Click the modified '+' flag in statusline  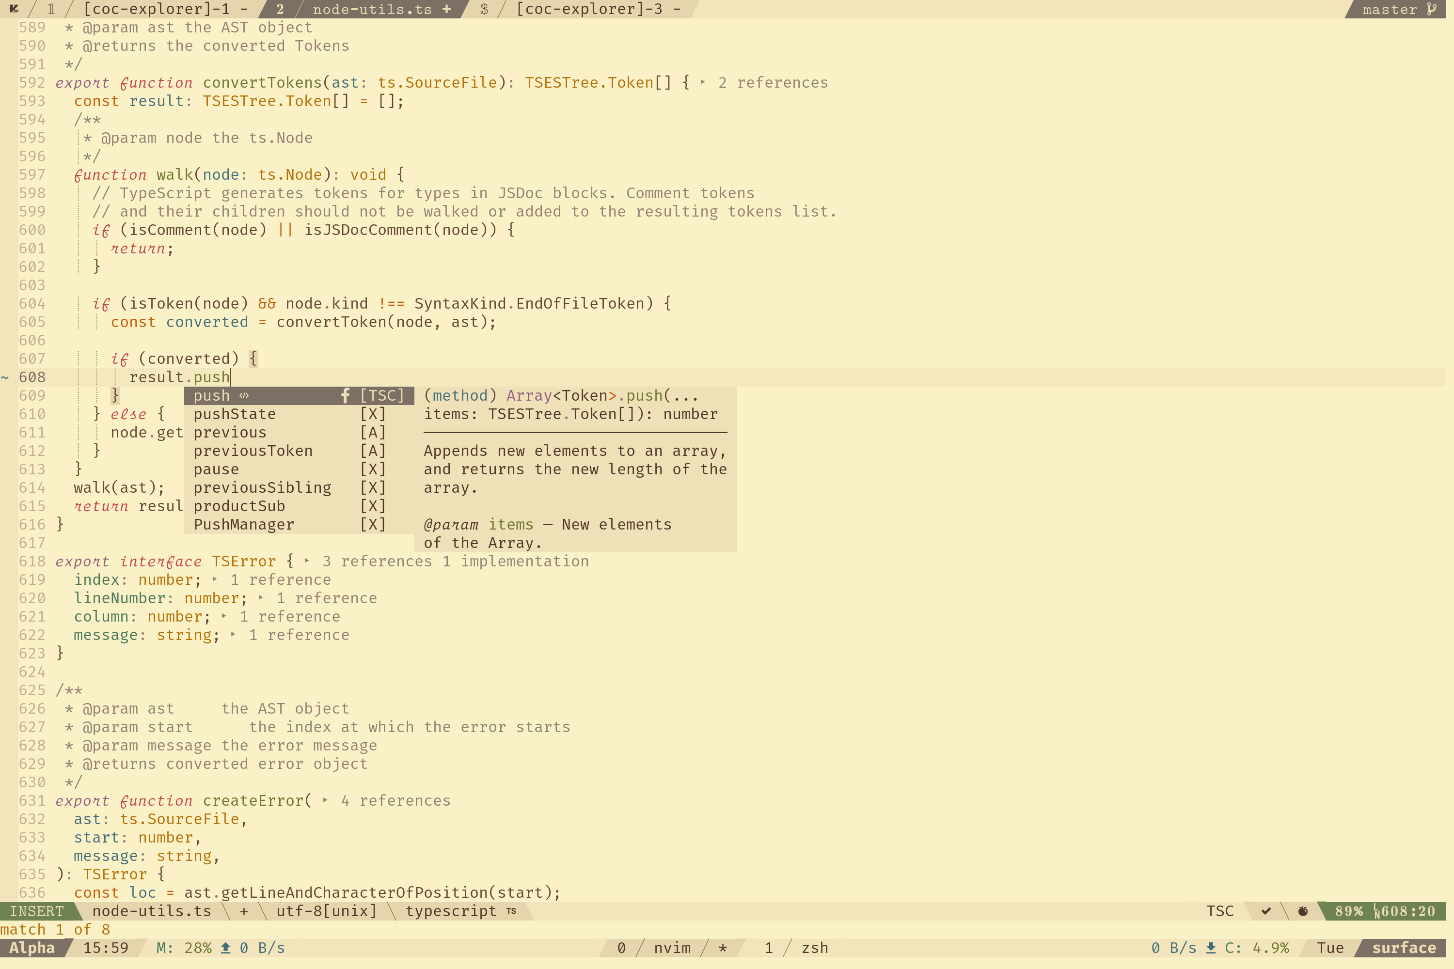(244, 911)
